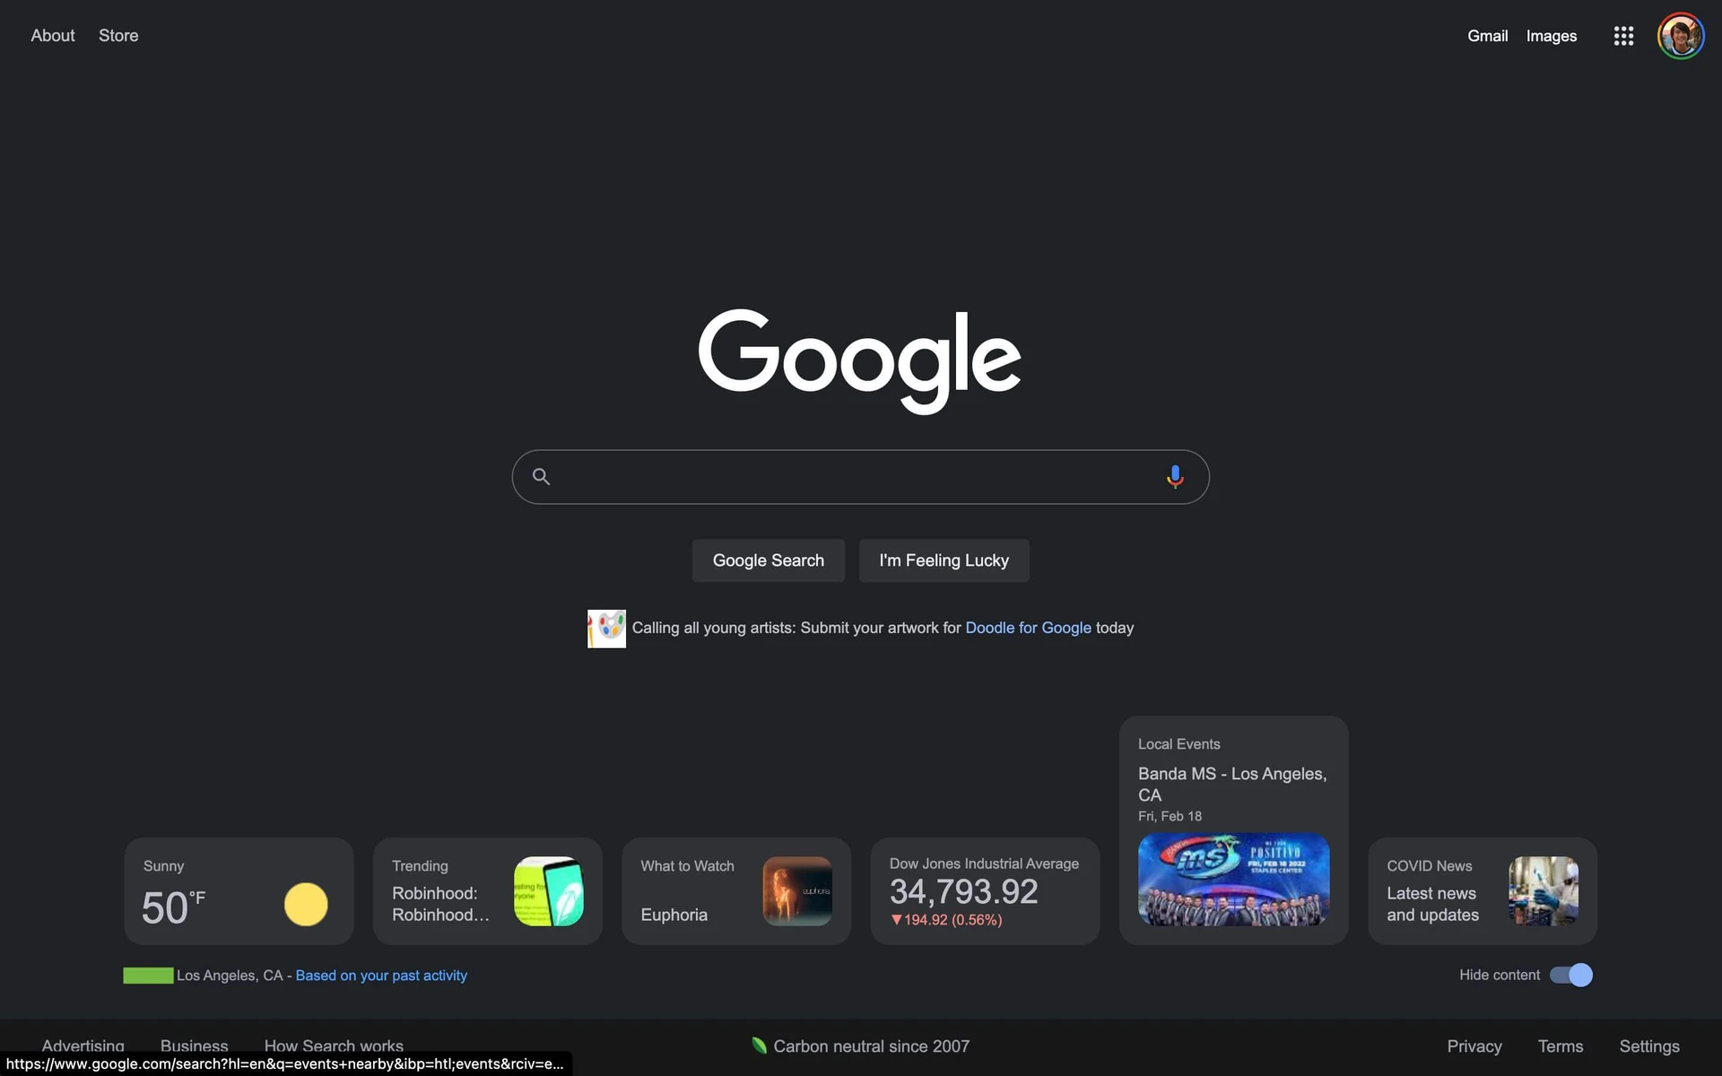Image resolution: width=1722 pixels, height=1076 pixels.
Task: Click the search magnifier icon
Action: [541, 476]
